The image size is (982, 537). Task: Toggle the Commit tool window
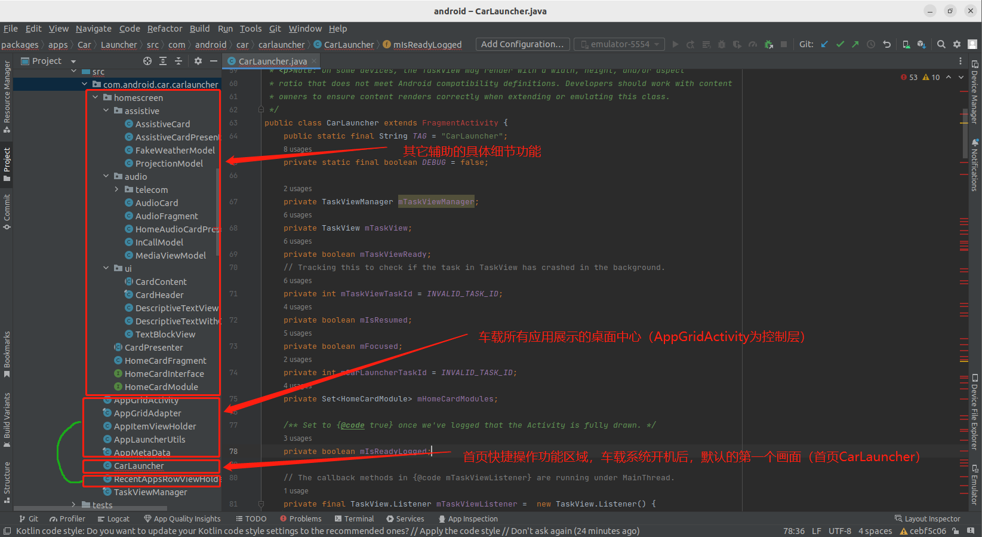(7, 212)
